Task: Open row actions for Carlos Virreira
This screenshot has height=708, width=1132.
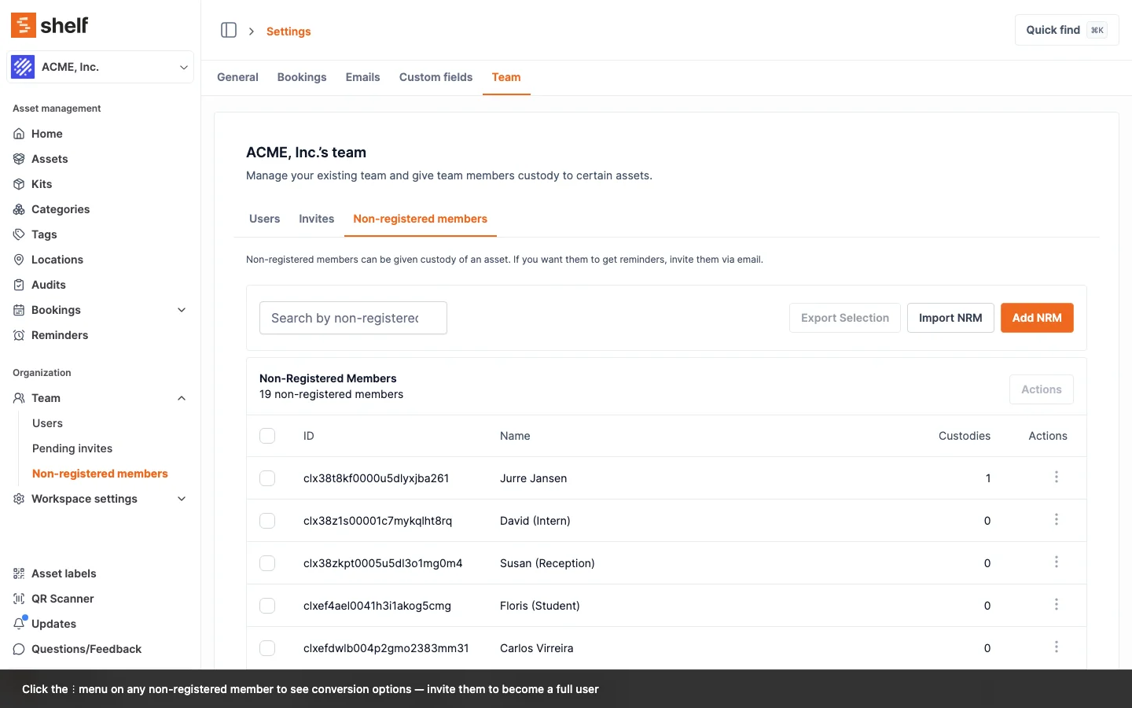Action: 1056,647
